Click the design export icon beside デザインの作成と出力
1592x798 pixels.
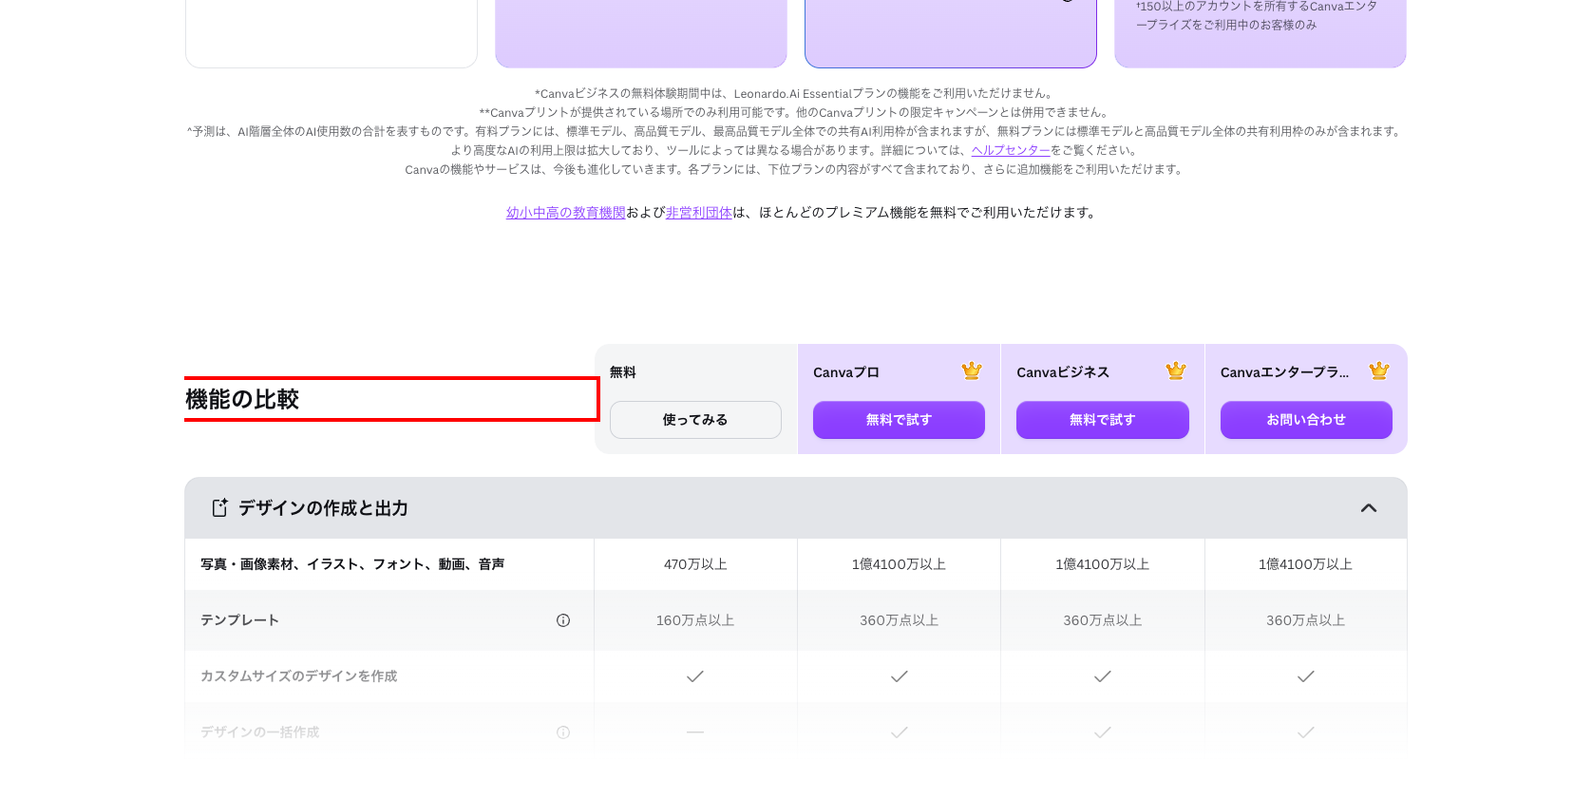click(x=219, y=508)
